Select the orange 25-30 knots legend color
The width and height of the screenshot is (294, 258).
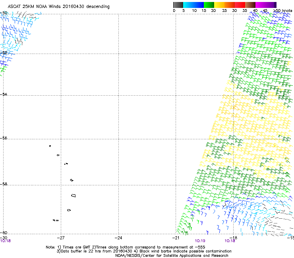point(230,5)
